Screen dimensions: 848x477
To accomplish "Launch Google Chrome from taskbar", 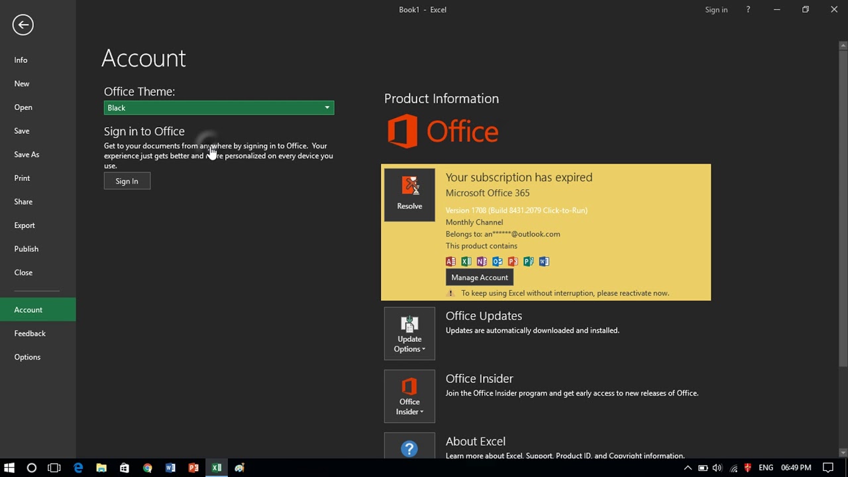I will tap(147, 468).
